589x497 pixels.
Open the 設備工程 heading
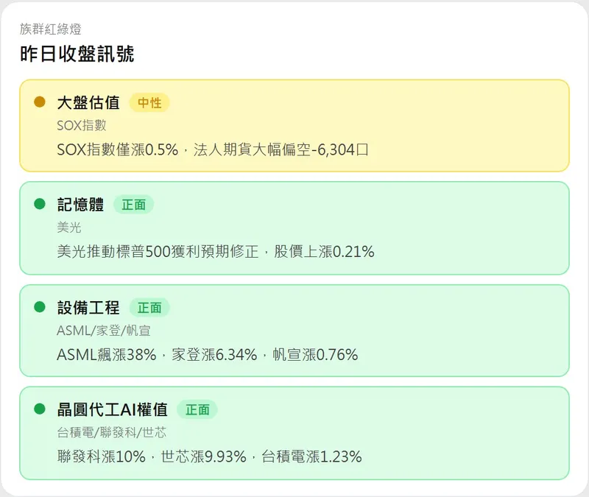88,307
